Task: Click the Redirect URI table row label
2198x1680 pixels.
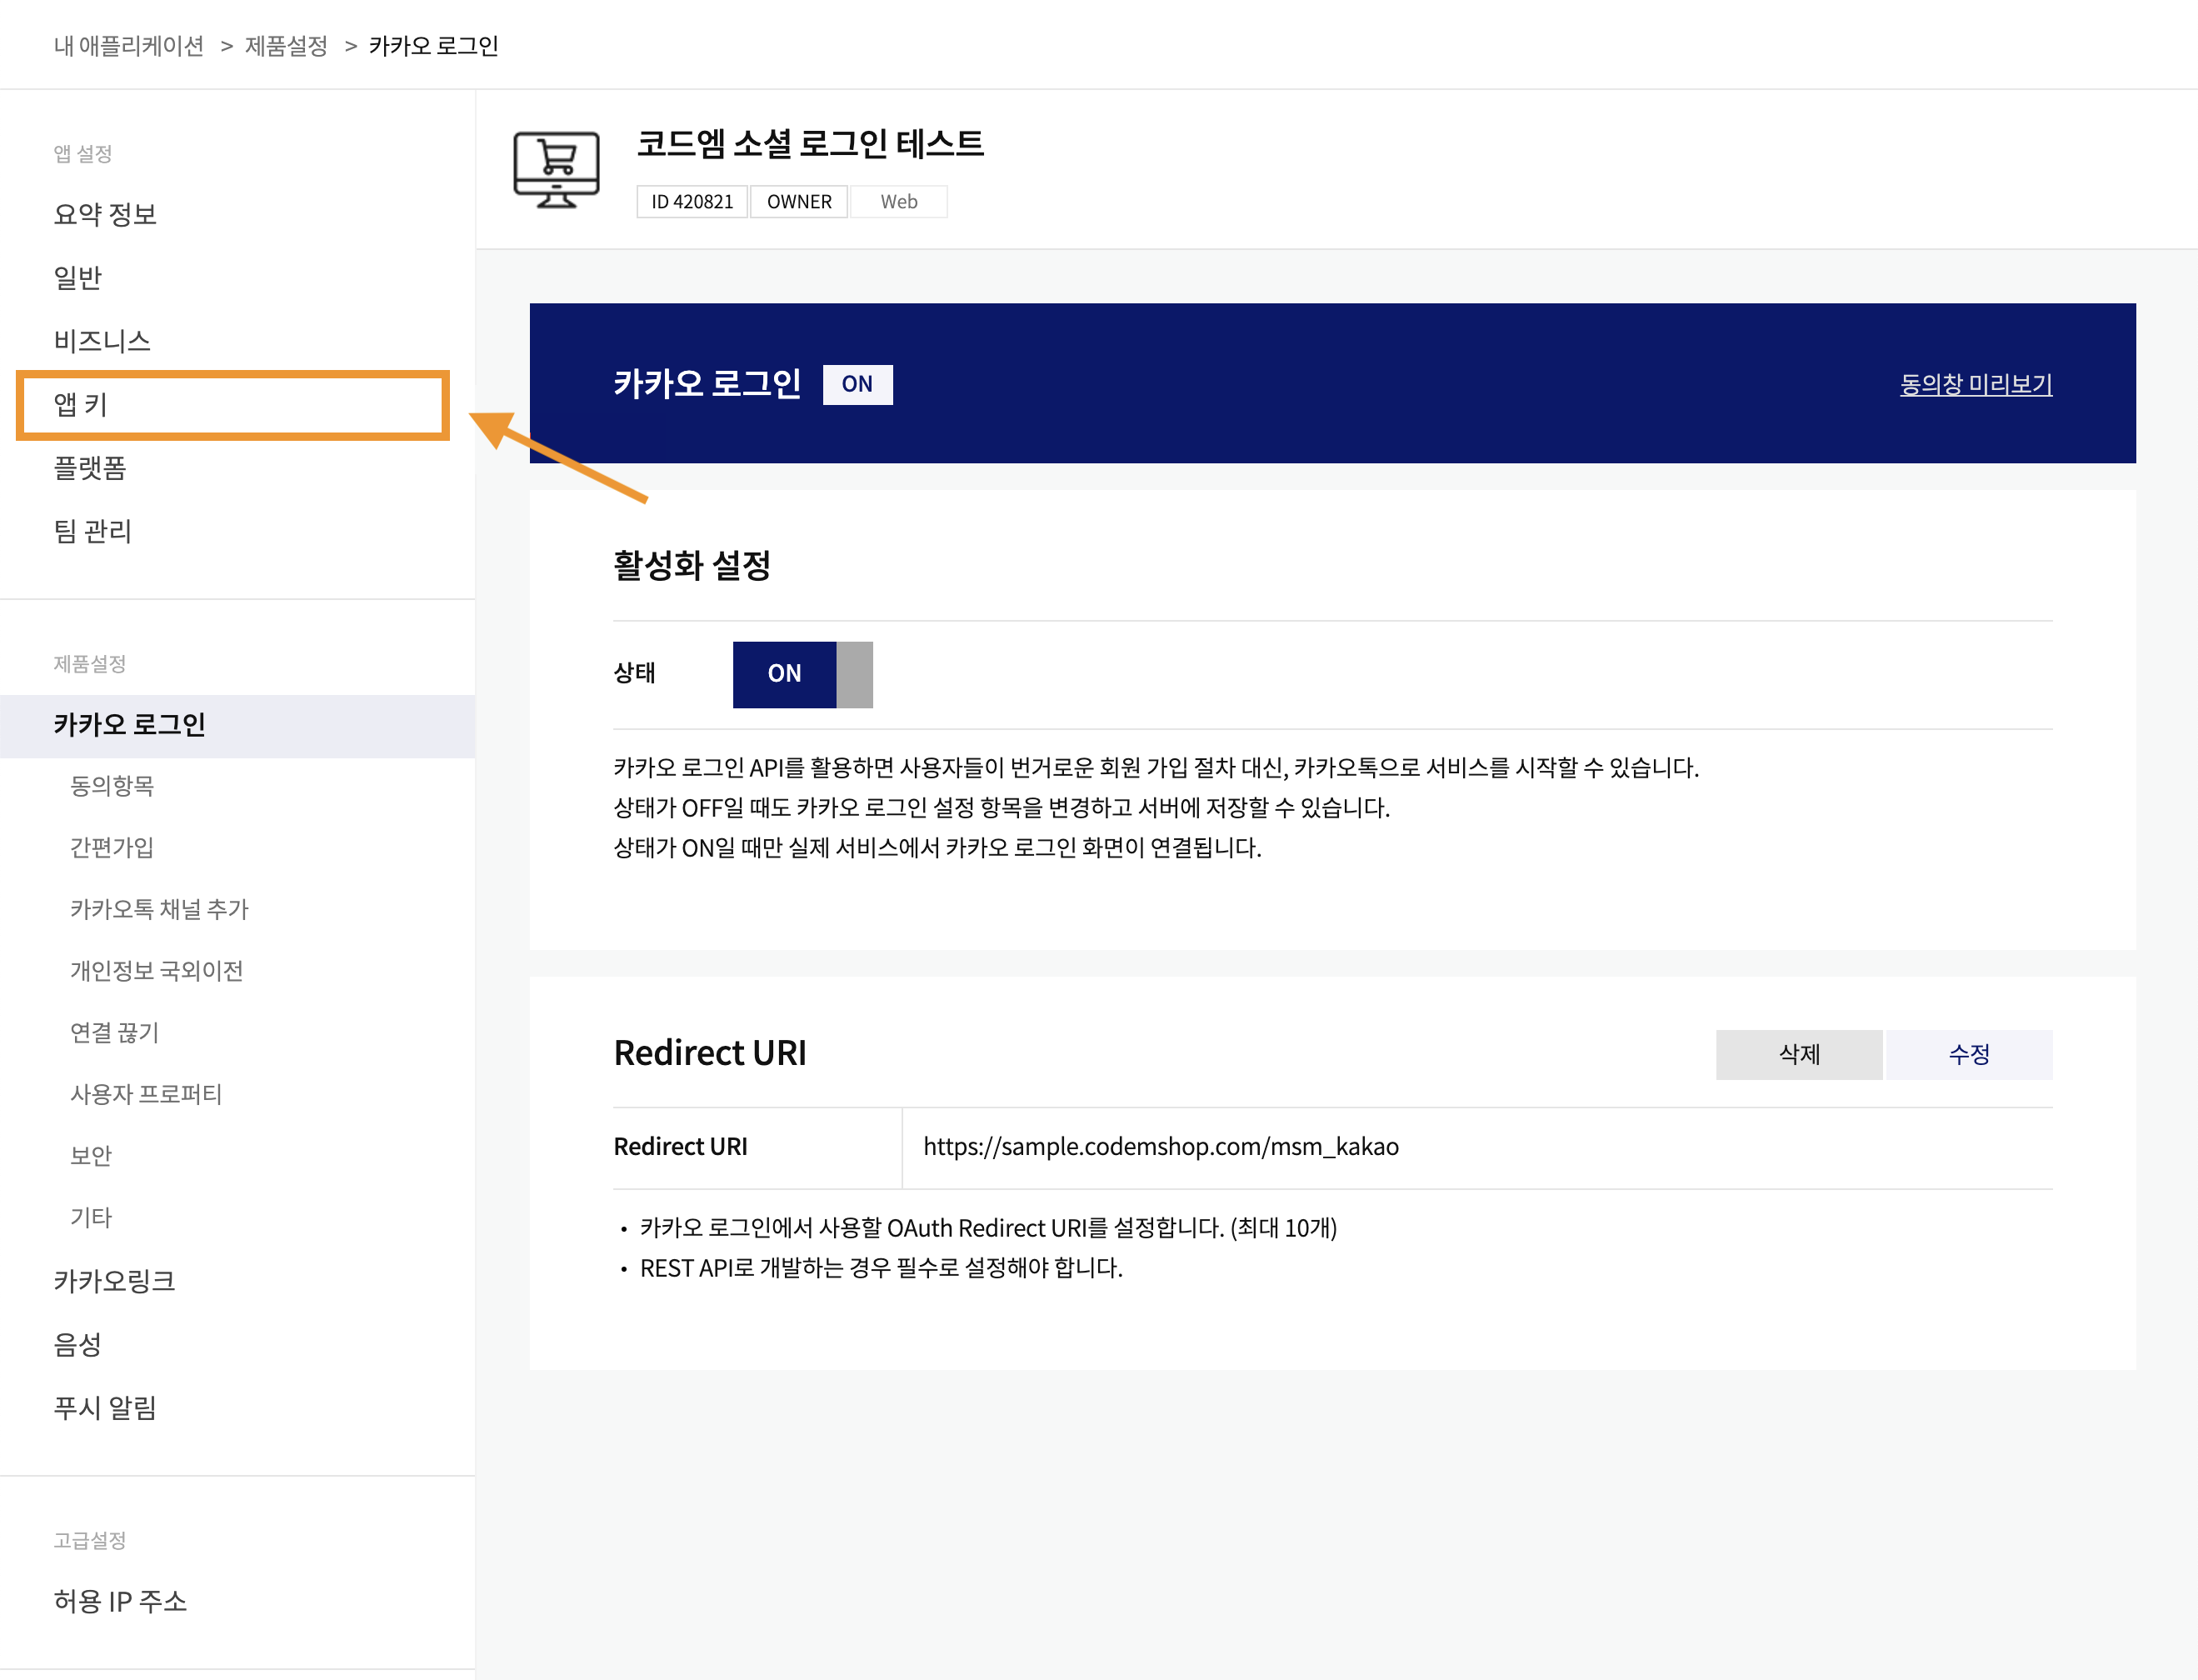Action: (x=680, y=1147)
